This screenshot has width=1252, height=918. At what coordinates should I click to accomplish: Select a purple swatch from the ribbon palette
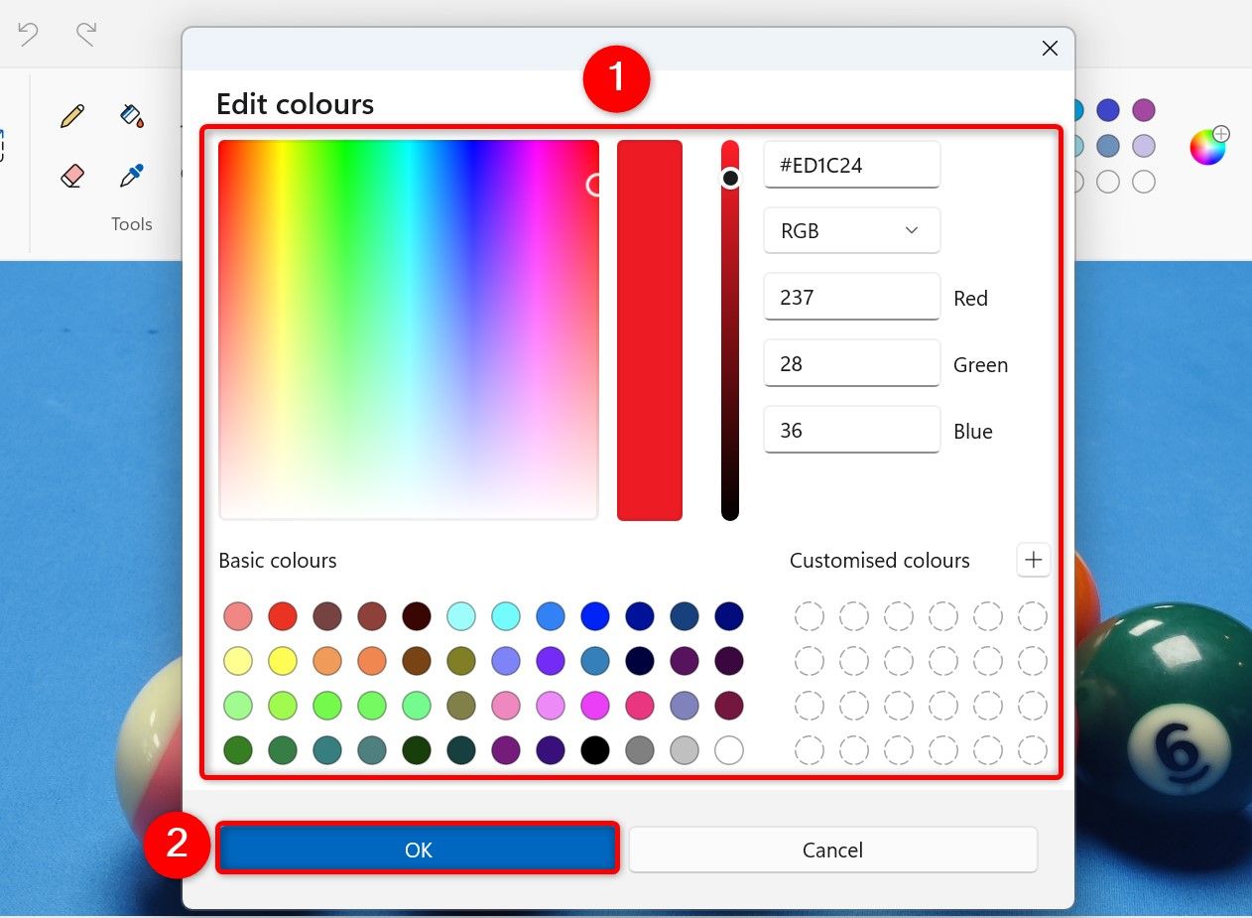click(x=1144, y=108)
